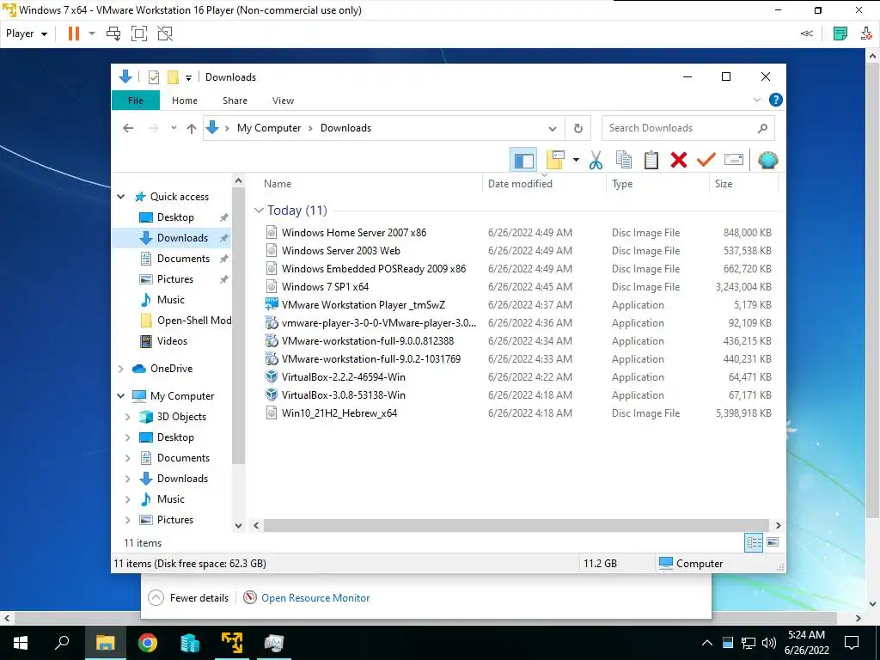Image resolution: width=880 pixels, height=660 pixels.
Task: Enter full screen mode in VMware Player
Action: tap(139, 34)
